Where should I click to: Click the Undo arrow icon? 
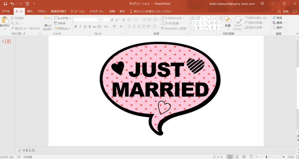click(x=12, y=4)
